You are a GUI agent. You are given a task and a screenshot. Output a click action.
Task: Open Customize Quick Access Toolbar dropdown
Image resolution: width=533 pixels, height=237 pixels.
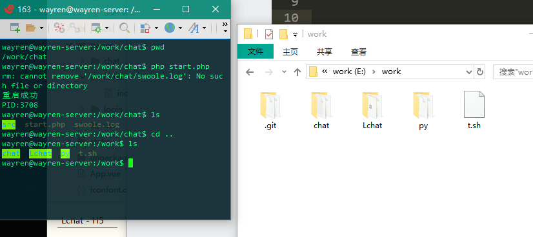pyautogui.click(x=295, y=34)
